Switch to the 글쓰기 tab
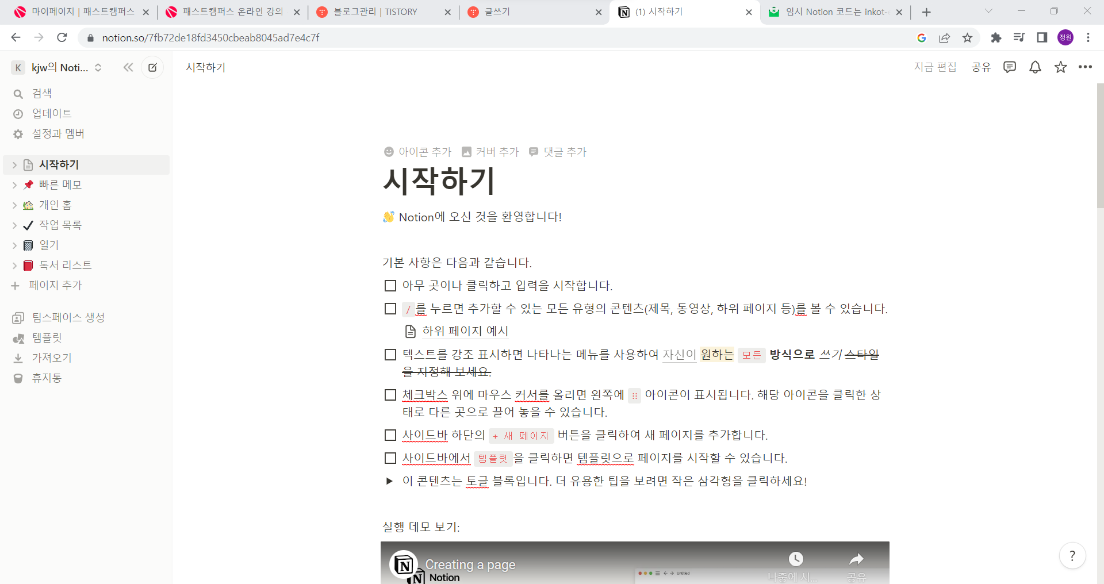Image resolution: width=1104 pixels, height=584 pixels. (x=534, y=11)
